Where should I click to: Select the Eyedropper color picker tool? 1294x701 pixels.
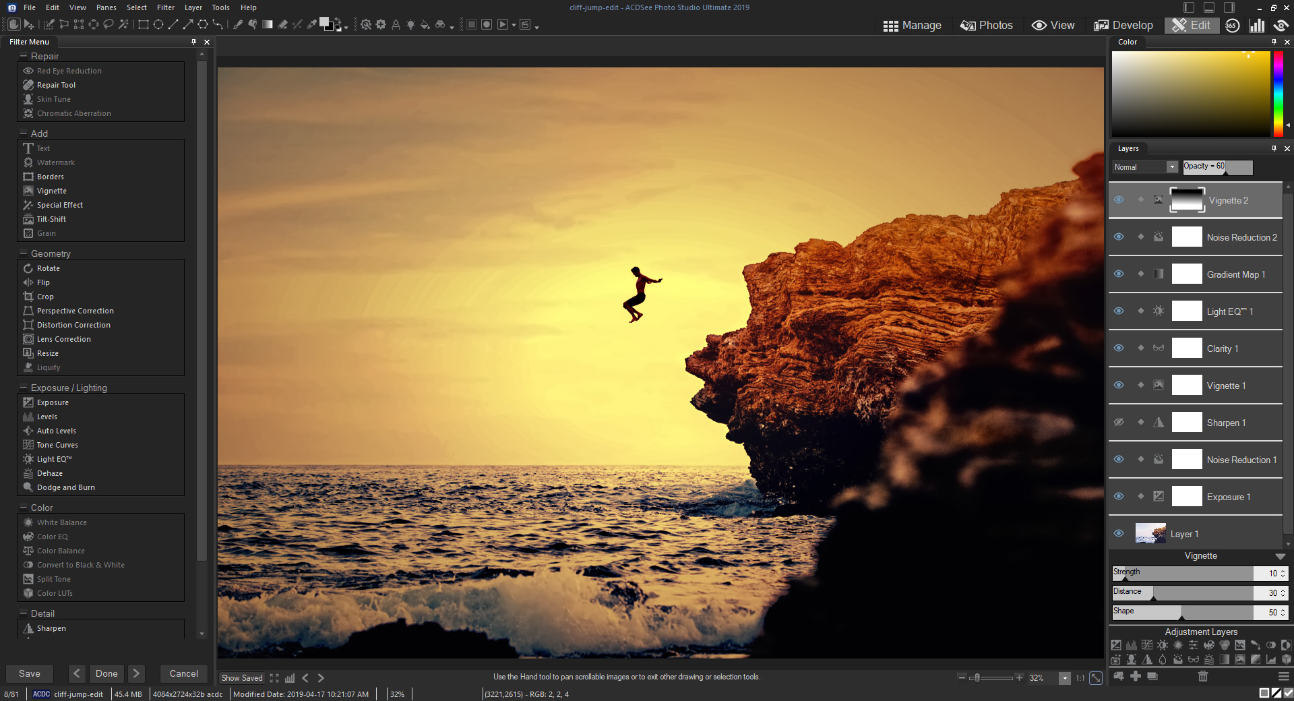click(312, 24)
